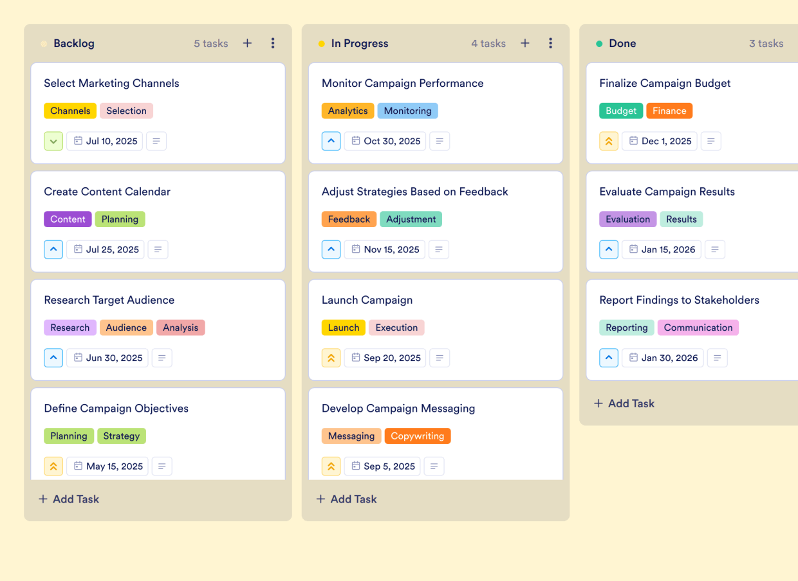Click the calendar icon on Sep 5, 2025
Image resolution: width=798 pixels, height=581 pixels.
coord(355,466)
